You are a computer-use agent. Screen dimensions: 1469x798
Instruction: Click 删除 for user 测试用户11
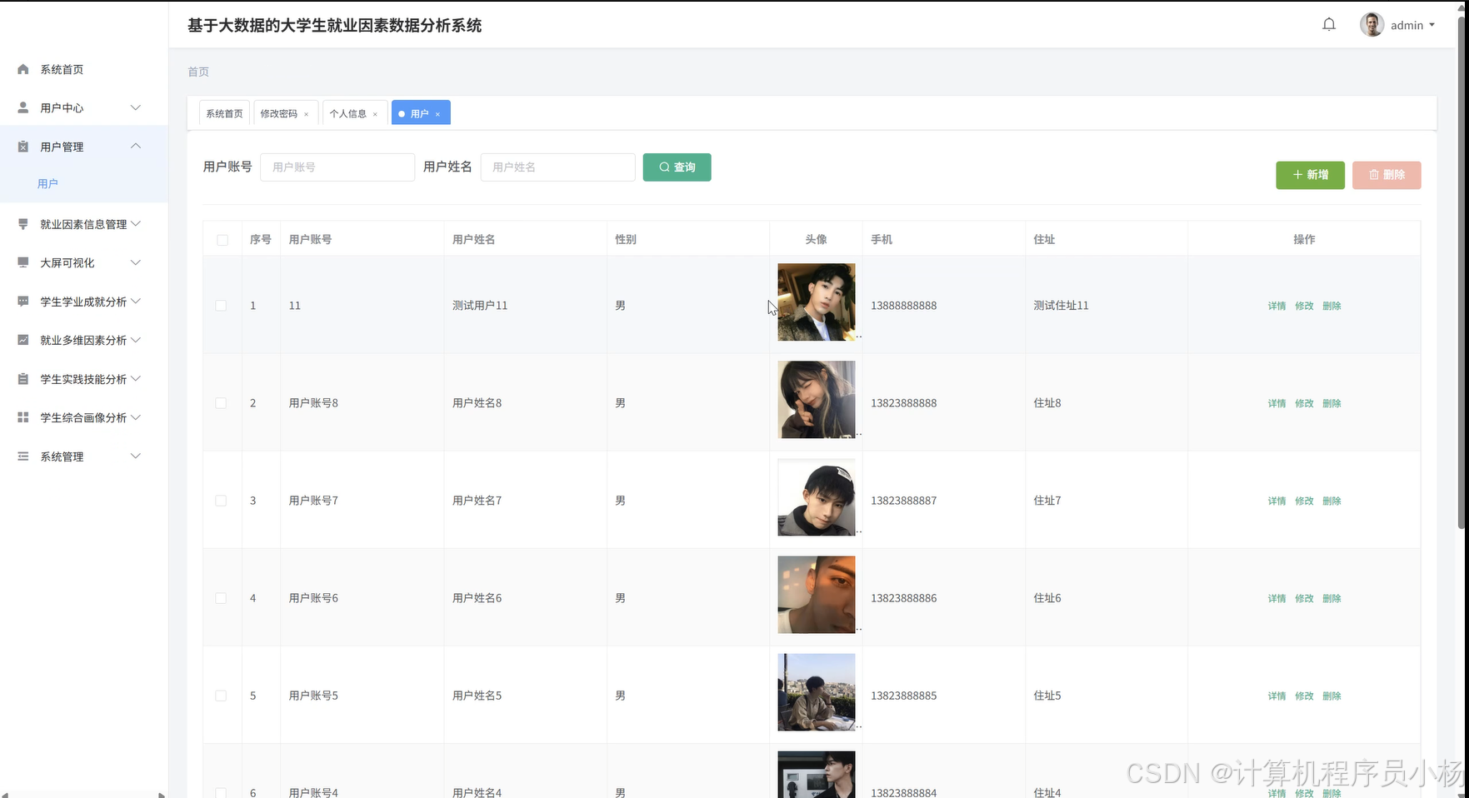click(1332, 306)
